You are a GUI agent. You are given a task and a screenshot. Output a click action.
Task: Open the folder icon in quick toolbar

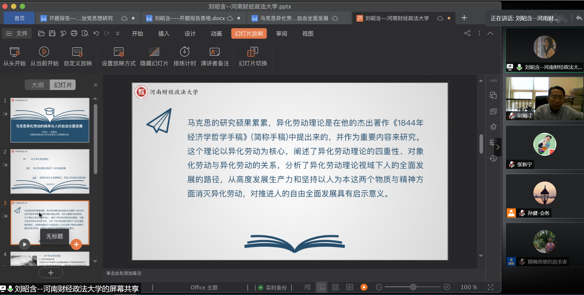pos(41,33)
